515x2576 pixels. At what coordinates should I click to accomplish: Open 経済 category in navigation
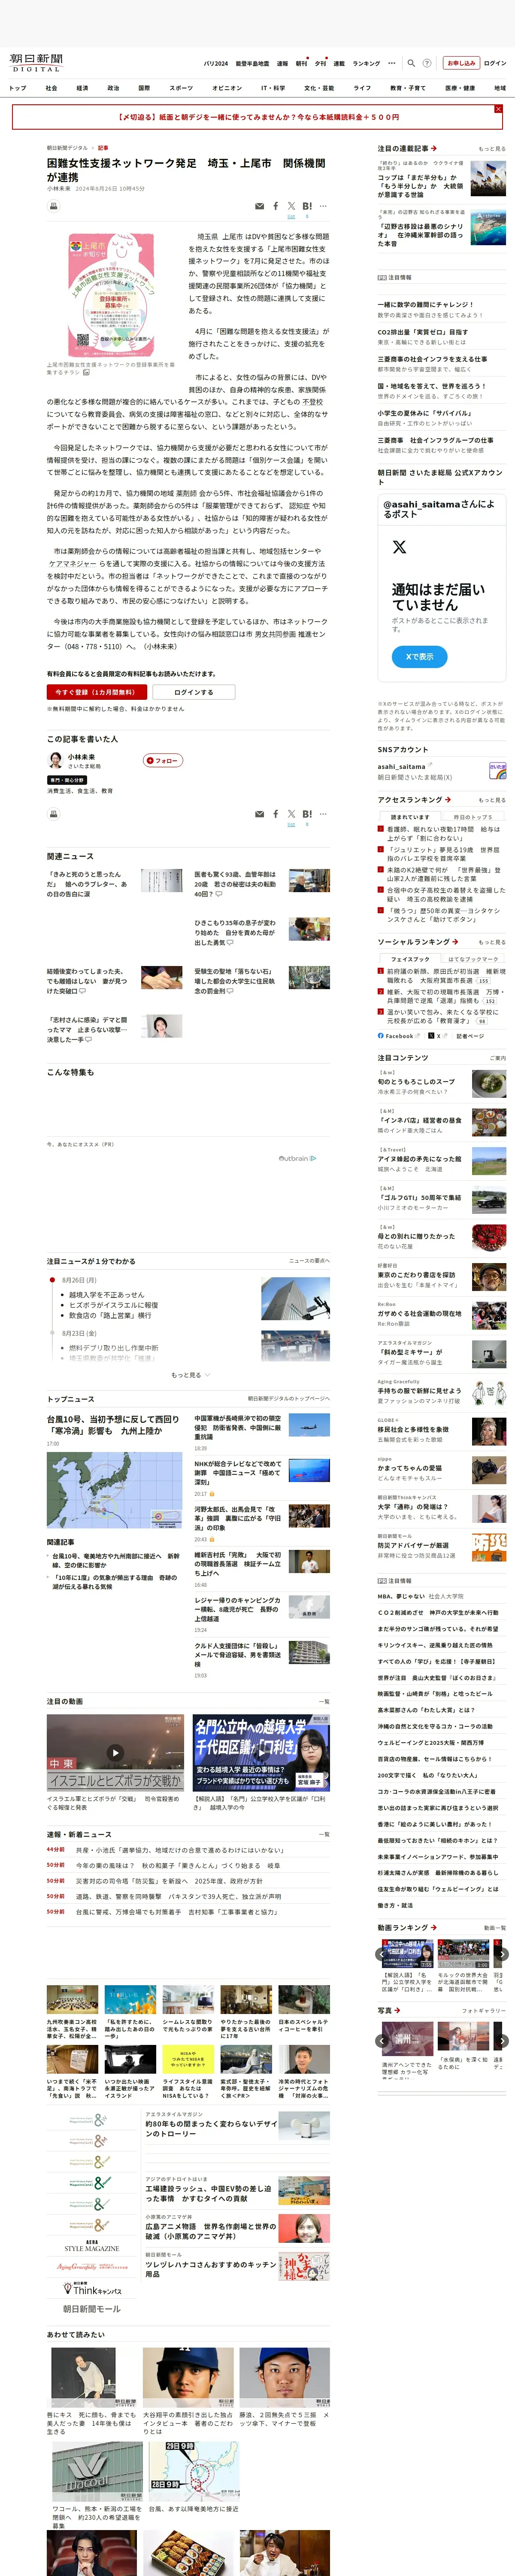[x=82, y=88]
